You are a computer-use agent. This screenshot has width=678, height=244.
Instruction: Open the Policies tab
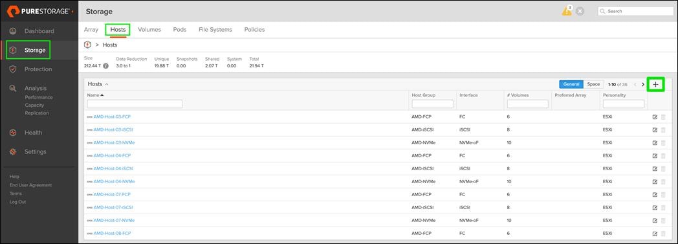tap(254, 30)
